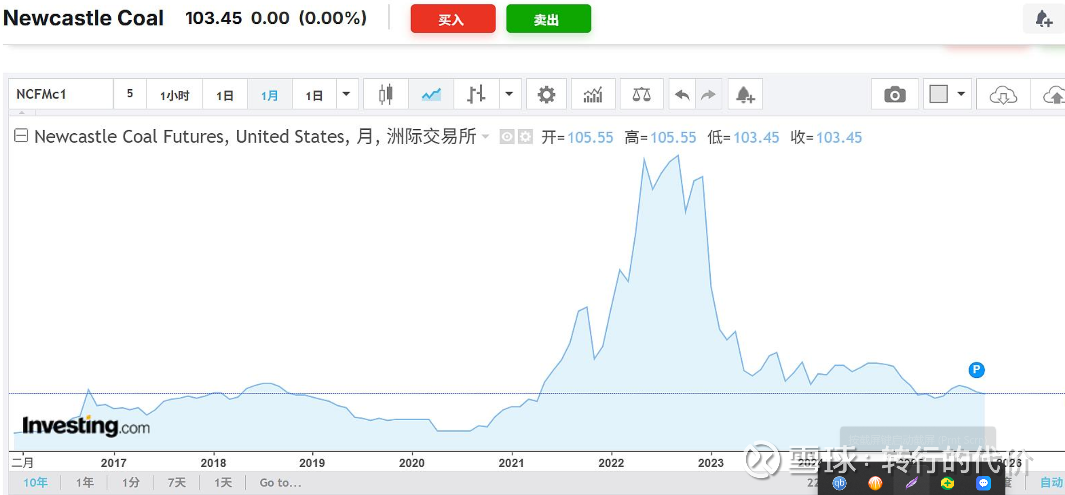Add chart alert via toolbar bell icon

[x=745, y=95]
